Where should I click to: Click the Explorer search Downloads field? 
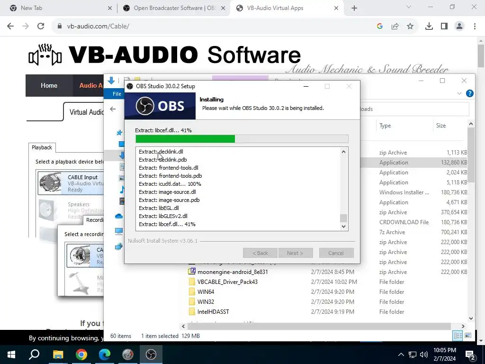click(x=414, y=109)
